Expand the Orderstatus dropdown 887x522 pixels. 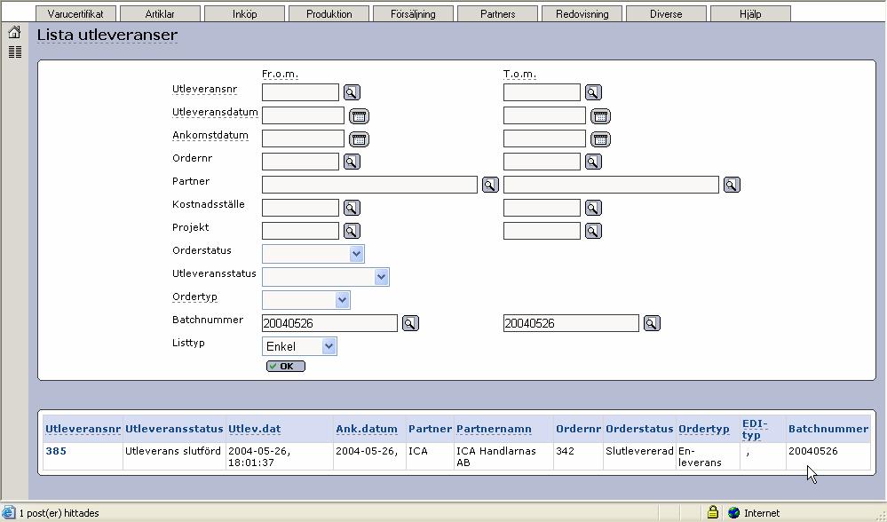pyautogui.click(x=356, y=254)
